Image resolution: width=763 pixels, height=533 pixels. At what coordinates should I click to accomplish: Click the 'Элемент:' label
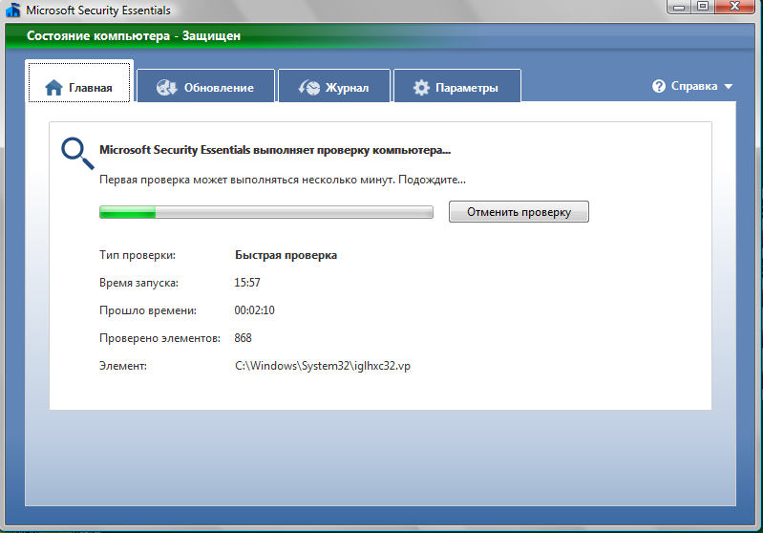[123, 366]
